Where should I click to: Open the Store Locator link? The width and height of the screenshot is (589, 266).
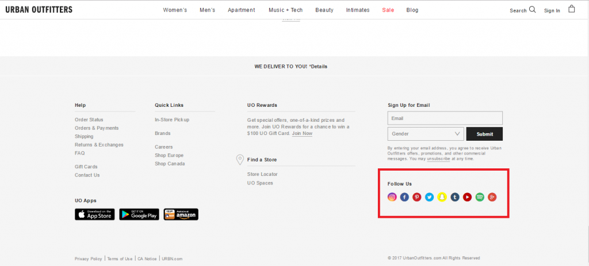pyautogui.click(x=262, y=175)
